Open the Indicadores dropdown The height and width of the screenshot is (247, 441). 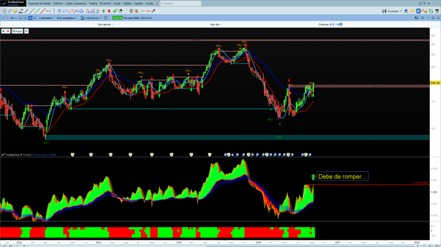pyautogui.click(x=92, y=18)
